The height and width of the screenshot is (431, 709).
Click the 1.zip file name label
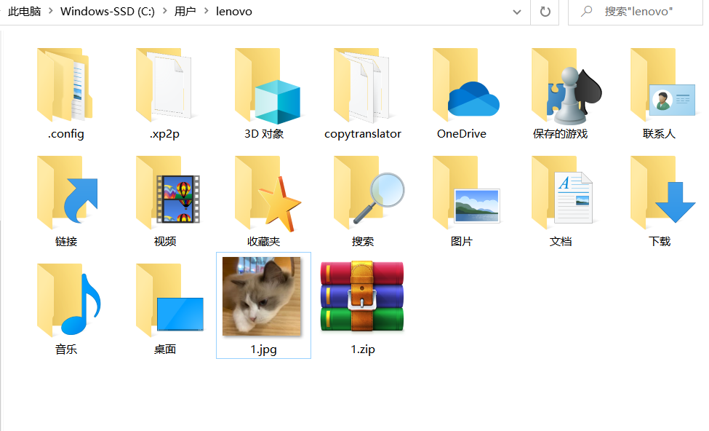point(363,349)
